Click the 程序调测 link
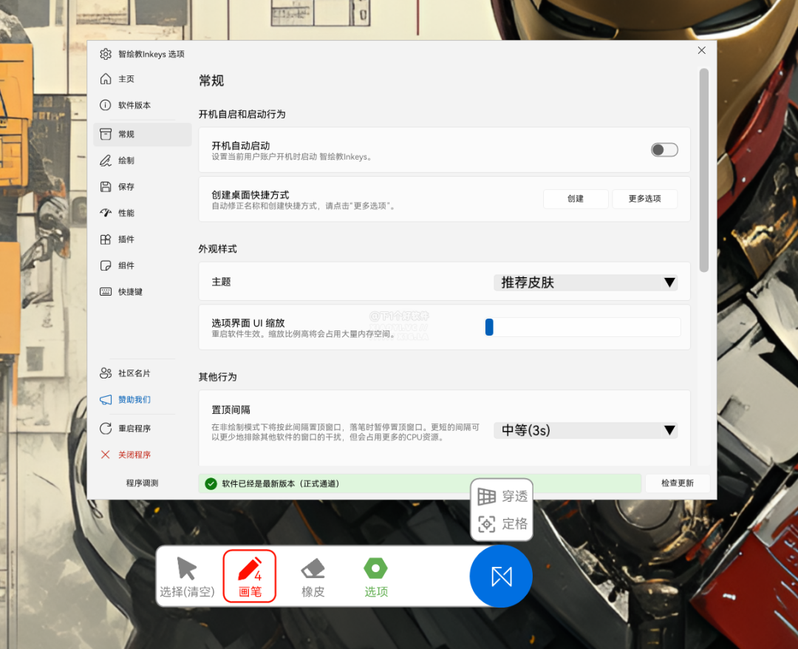Viewport: 798px width, 649px height. point(142,483)
